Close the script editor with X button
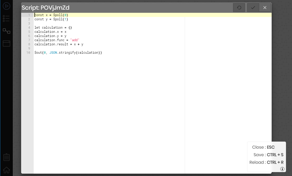 coord(265,8)
